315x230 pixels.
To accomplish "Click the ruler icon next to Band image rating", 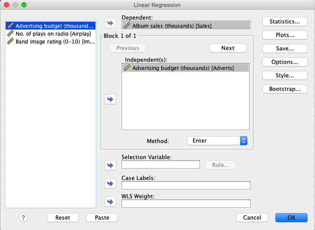I will (10, 41).
